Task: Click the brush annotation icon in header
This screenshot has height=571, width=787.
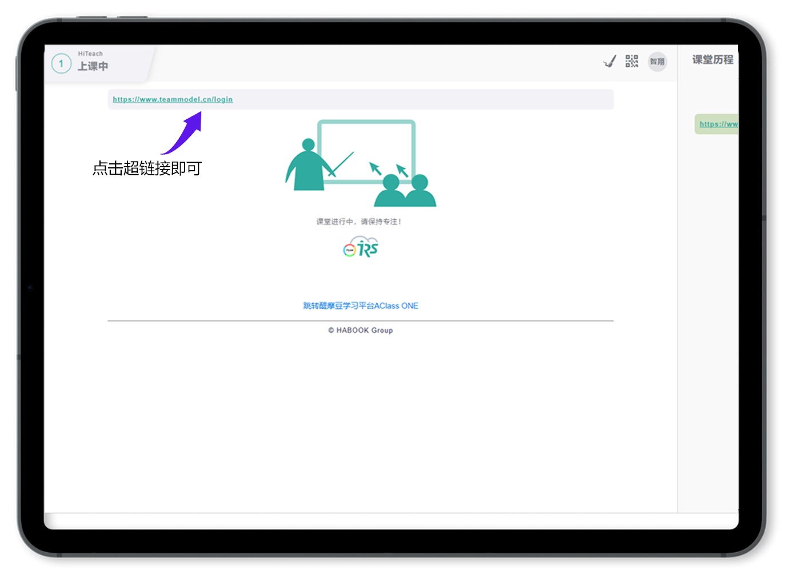Action: click(x=610, y=61)
